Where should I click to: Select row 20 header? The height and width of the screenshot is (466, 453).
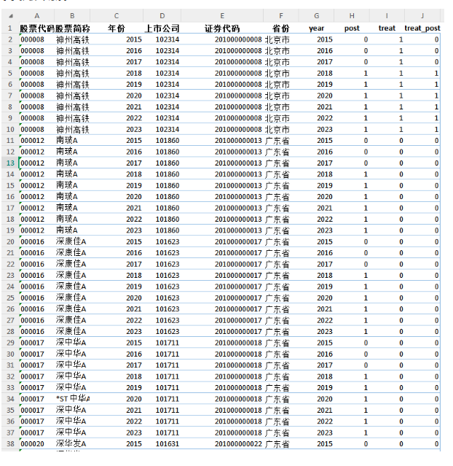10,241
